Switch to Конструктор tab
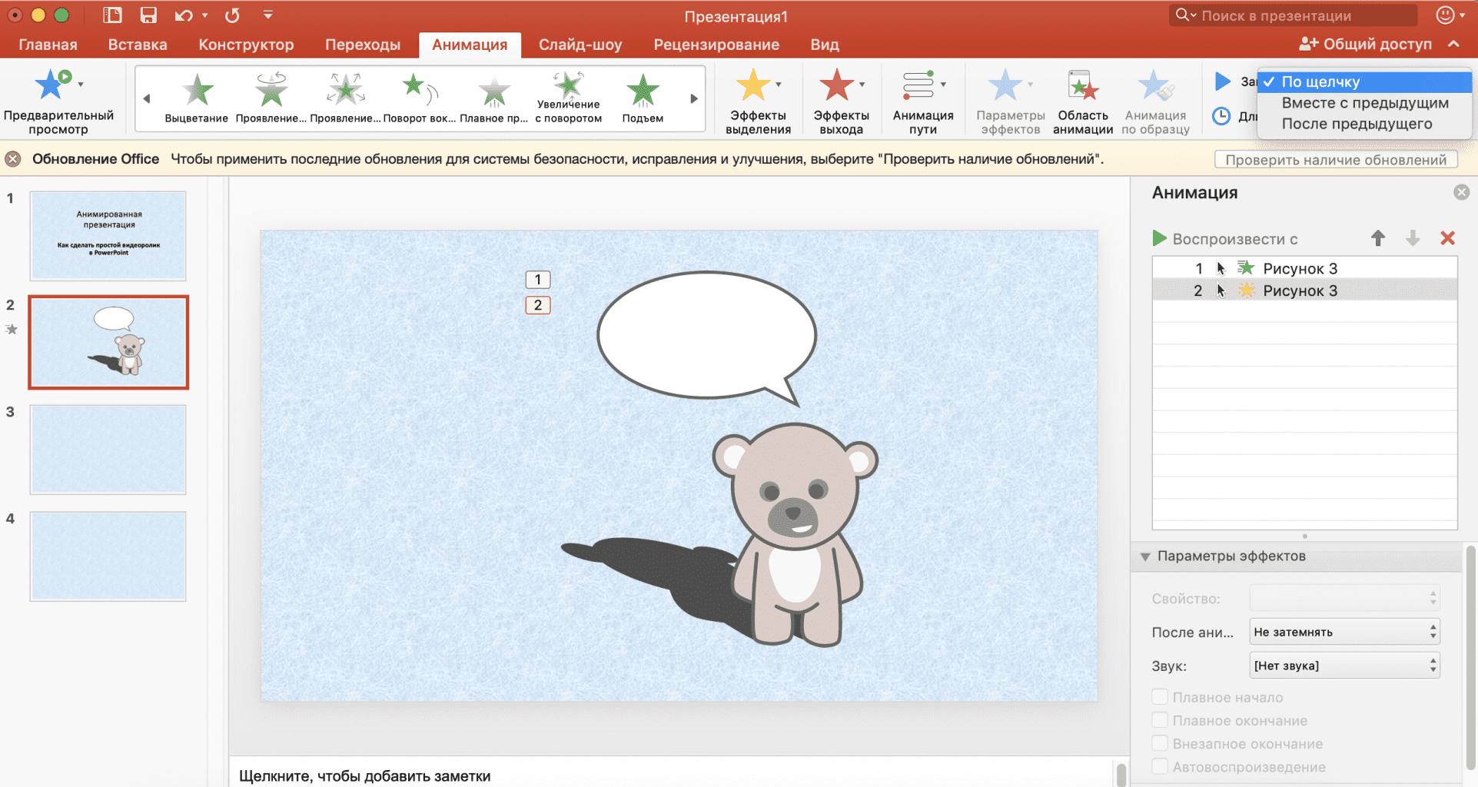This screenshot has height=787, width=1478. point(246,45)
